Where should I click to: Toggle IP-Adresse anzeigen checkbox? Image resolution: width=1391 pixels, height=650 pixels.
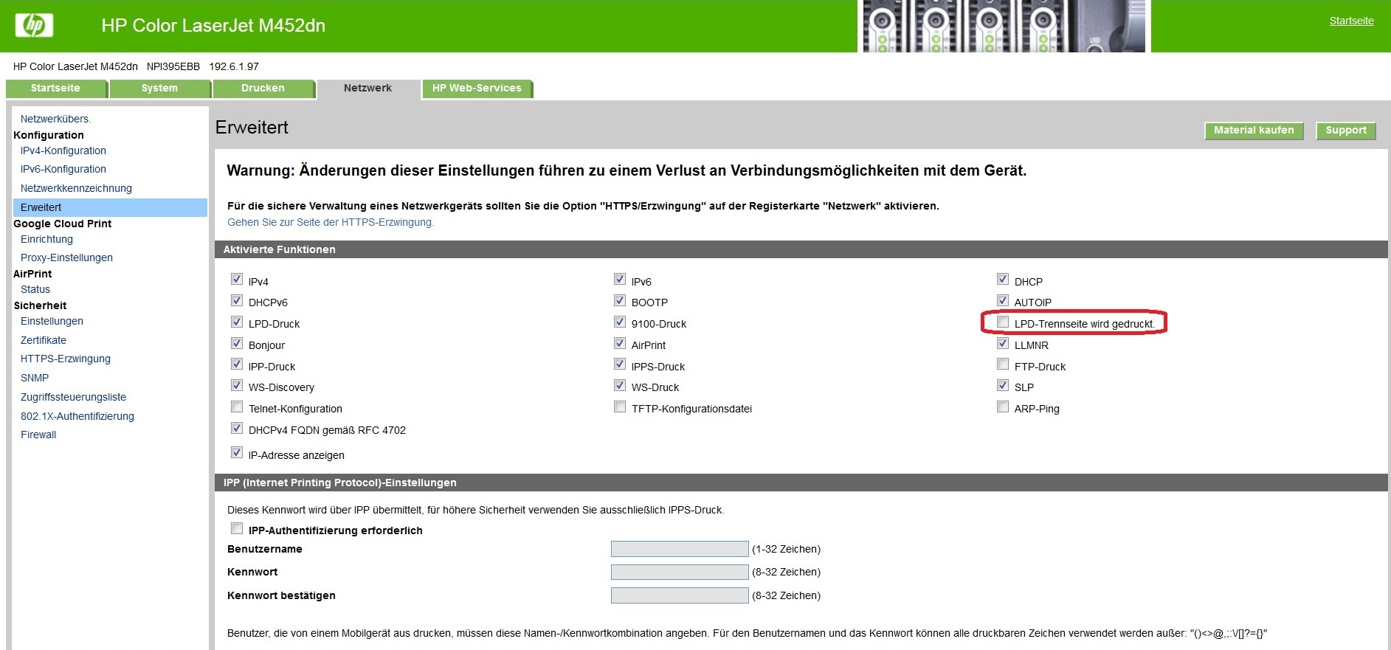[x=237, y=452]
